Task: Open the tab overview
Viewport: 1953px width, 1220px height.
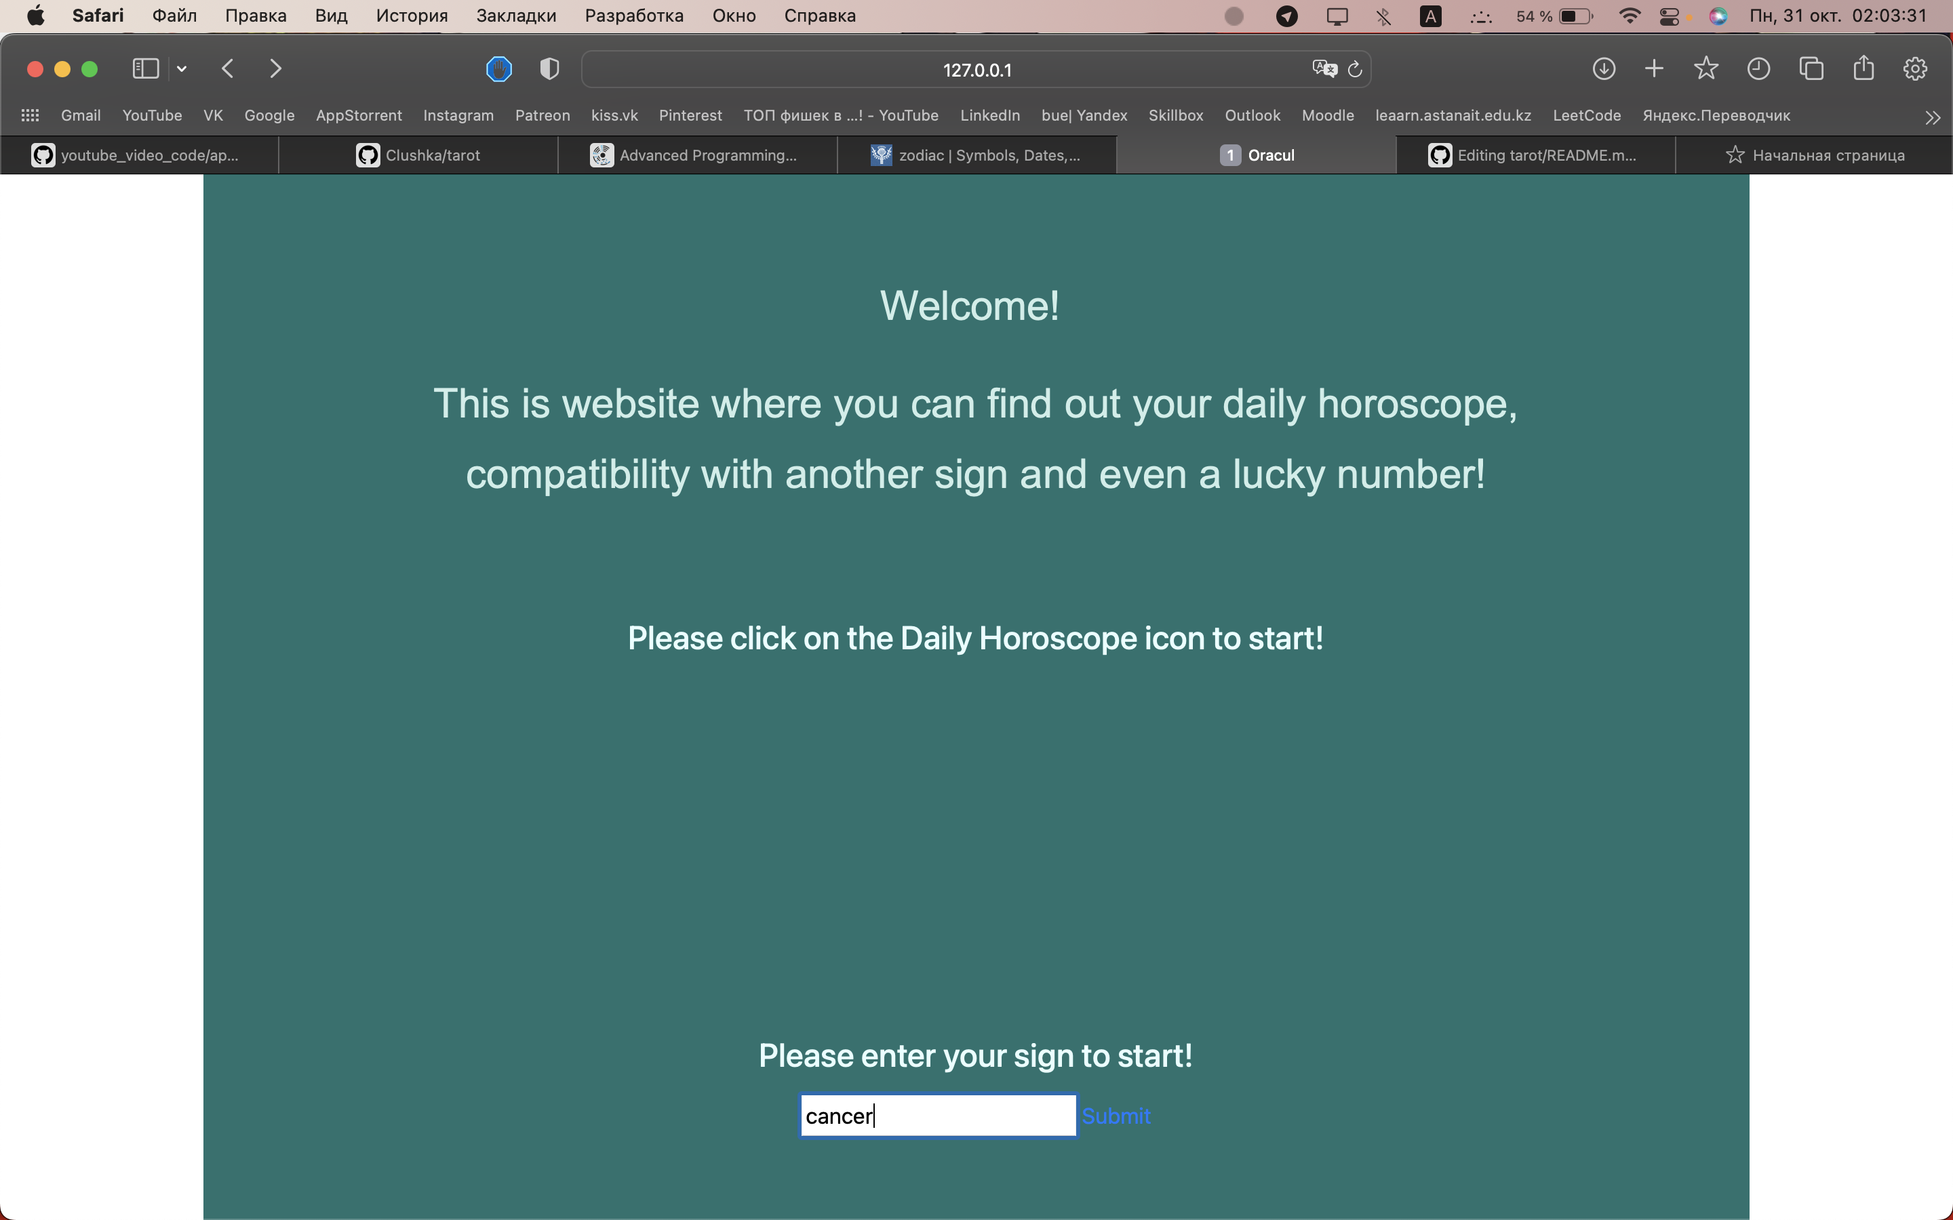Action: pyautogui.click(x=1811, y=68)
